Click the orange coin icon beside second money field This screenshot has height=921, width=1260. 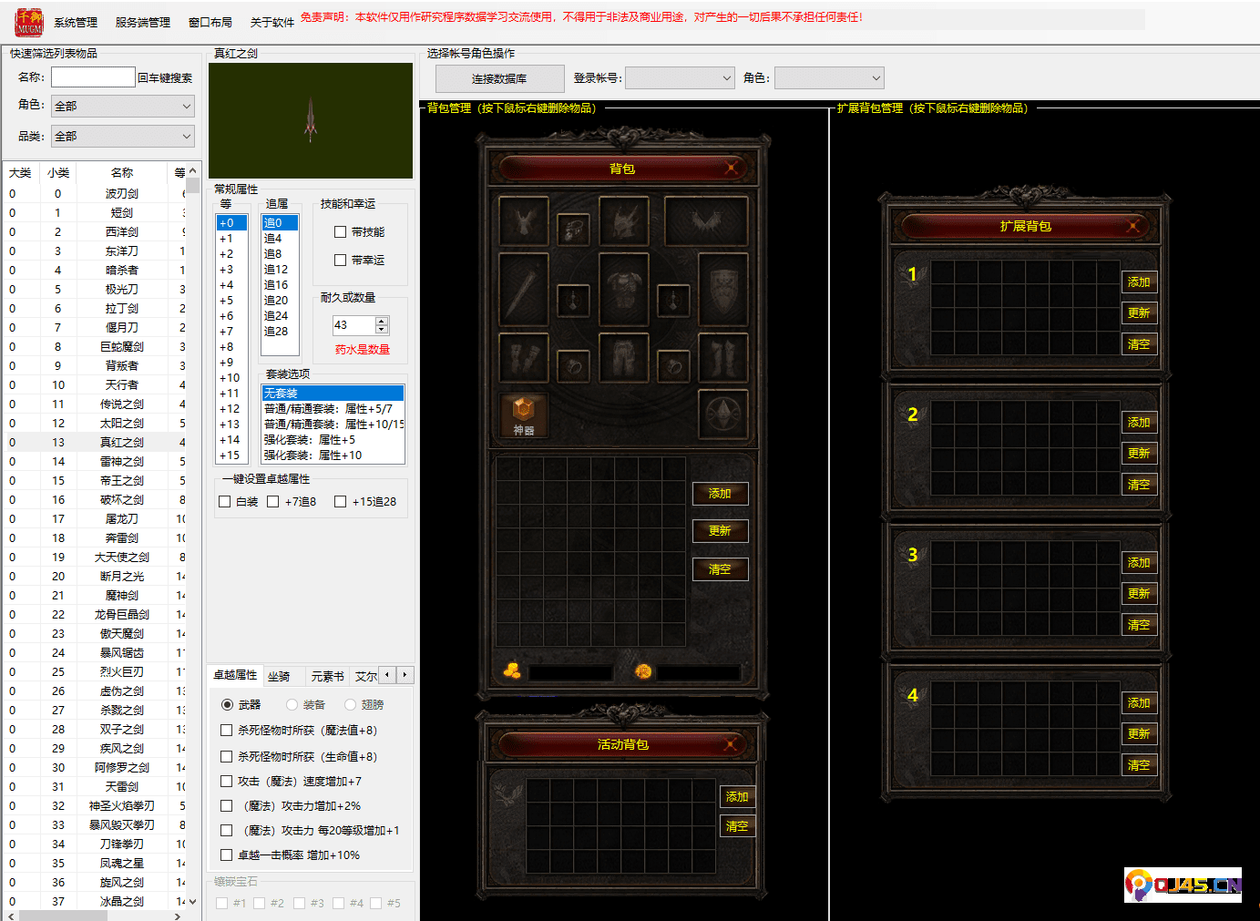click(643, 671)
